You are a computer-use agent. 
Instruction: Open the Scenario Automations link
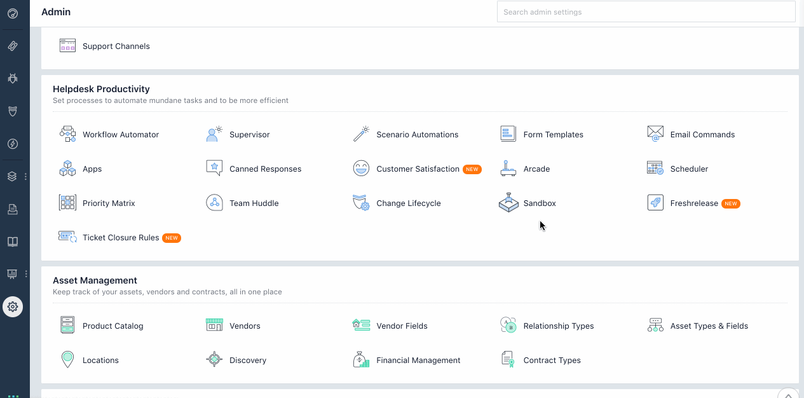coord(418,134)
